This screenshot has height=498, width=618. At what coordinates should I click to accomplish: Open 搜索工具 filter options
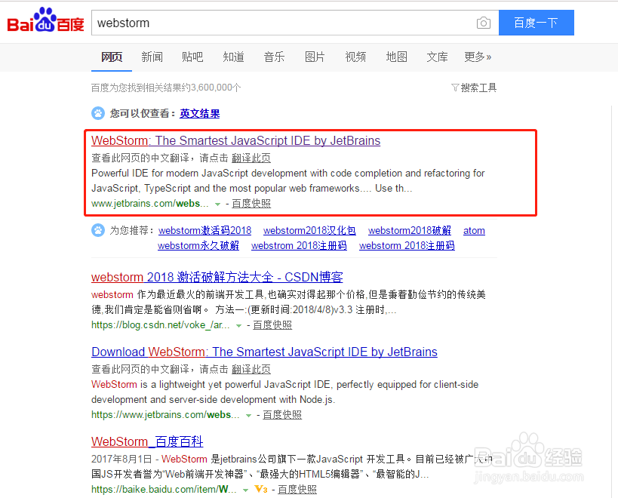tap(474, 88)
